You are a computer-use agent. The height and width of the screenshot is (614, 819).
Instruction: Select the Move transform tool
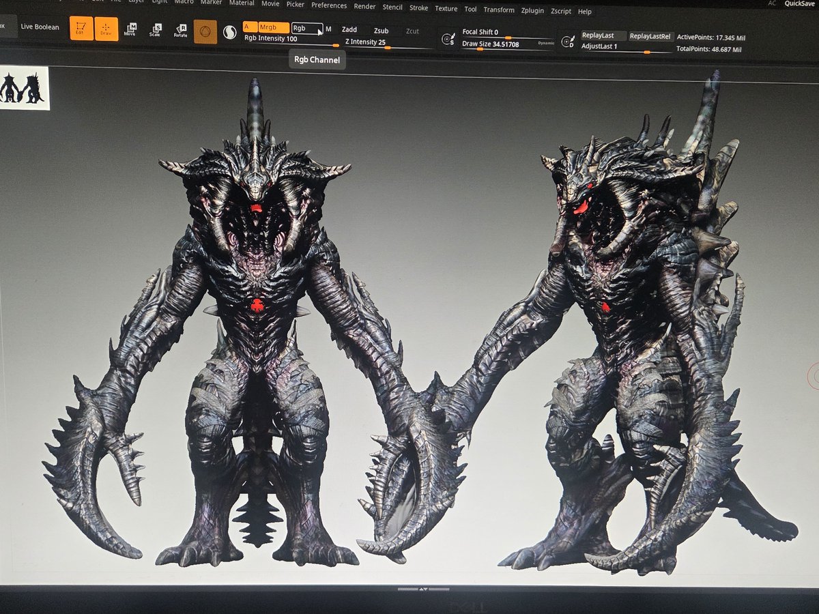tap(130, 29)
